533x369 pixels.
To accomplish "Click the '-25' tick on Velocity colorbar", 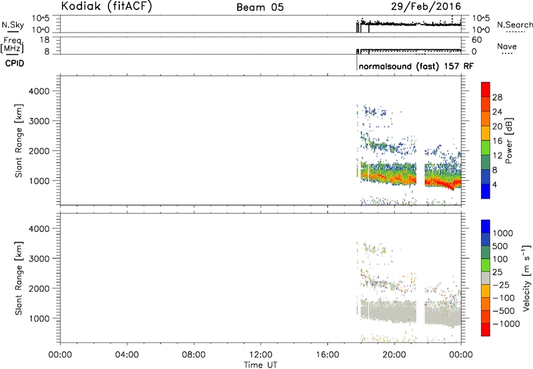I will 502,285.
